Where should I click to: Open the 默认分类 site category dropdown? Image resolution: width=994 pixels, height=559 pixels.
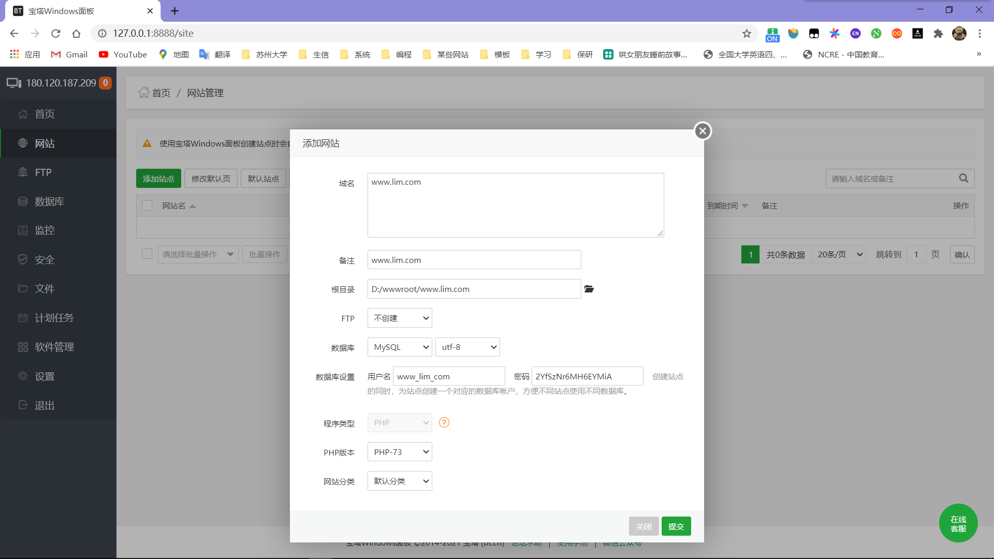click(x=400, y=481)
